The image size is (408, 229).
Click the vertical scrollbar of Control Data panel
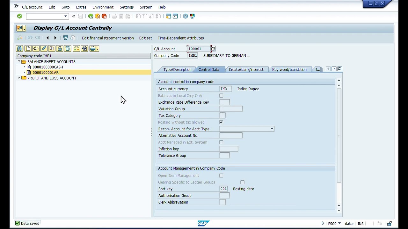click(x=339, y=135)
